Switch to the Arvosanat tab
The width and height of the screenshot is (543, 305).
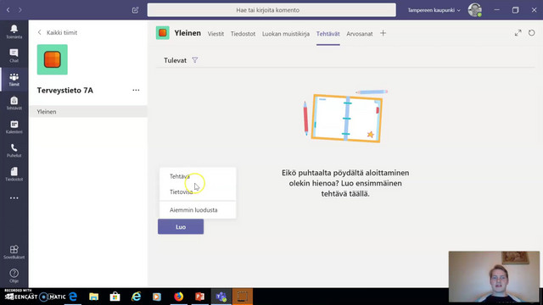tap(360, 34)
